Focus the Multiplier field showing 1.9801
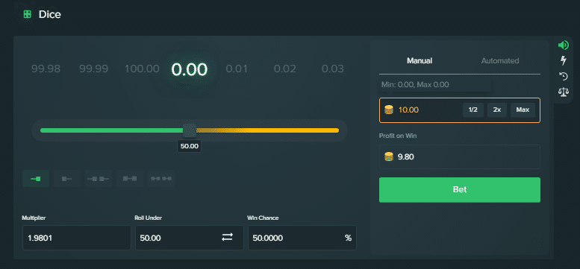 point(77,238)
